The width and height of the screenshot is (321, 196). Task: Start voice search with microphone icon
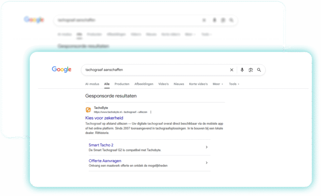coord(242,70)
